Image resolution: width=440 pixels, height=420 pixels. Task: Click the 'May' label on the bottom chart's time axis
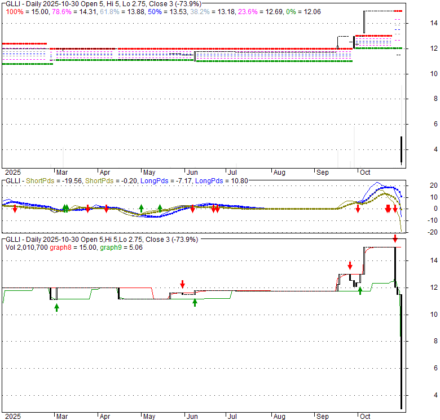pos(149,417)
